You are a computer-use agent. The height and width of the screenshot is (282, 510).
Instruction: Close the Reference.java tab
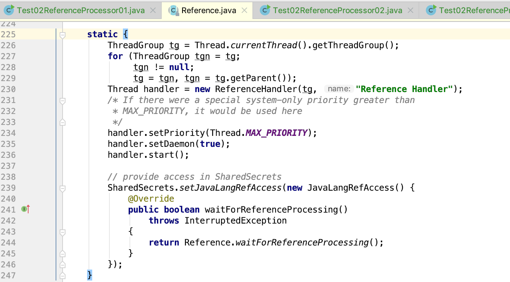[x=244, y=10]
